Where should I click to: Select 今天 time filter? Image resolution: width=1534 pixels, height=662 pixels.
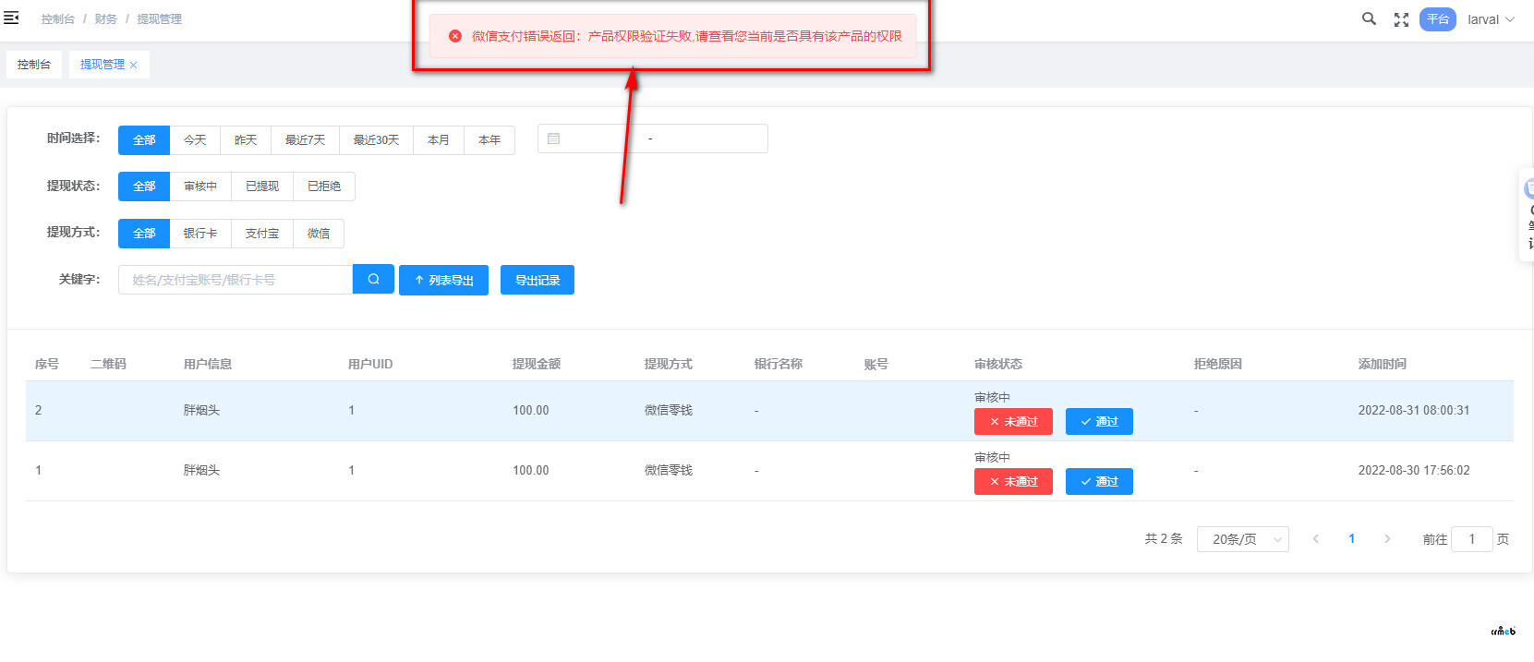[x=195, y=139]
